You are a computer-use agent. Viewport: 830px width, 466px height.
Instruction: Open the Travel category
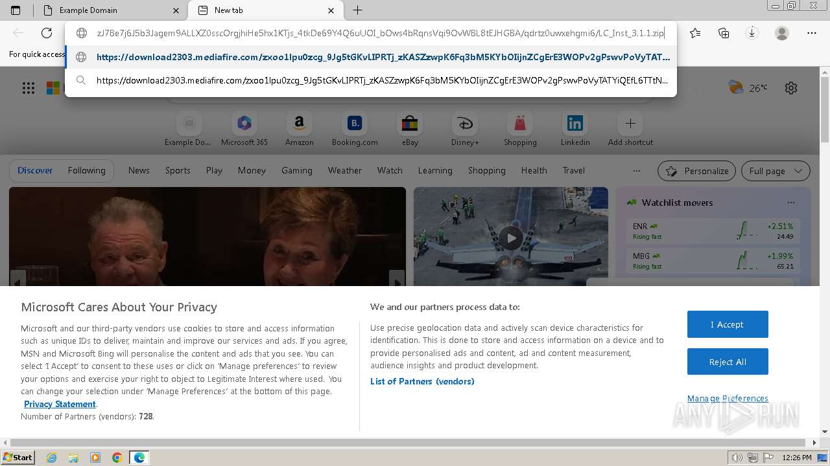click(x=574, y=170)
